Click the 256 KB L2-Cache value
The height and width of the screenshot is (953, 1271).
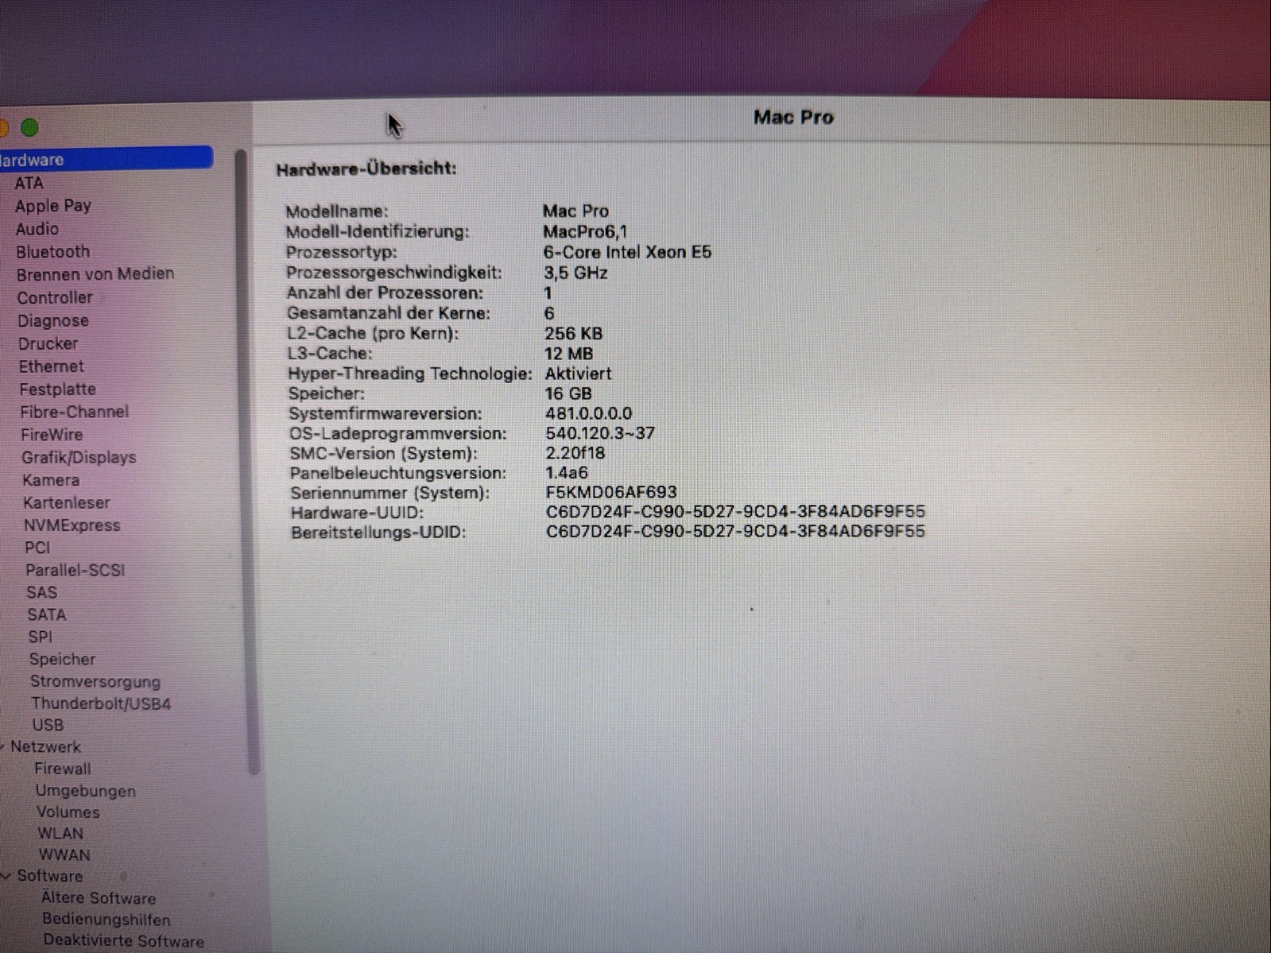(573, 334)
